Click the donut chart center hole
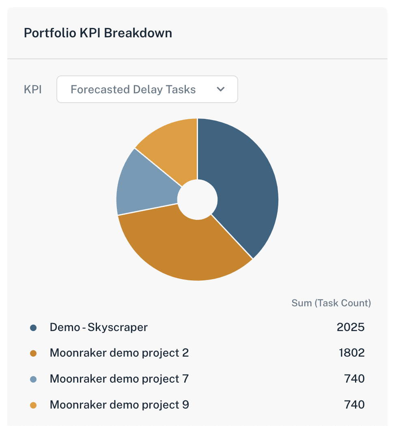The width and height of the screenshot is (396, 426). coord(198,199)
